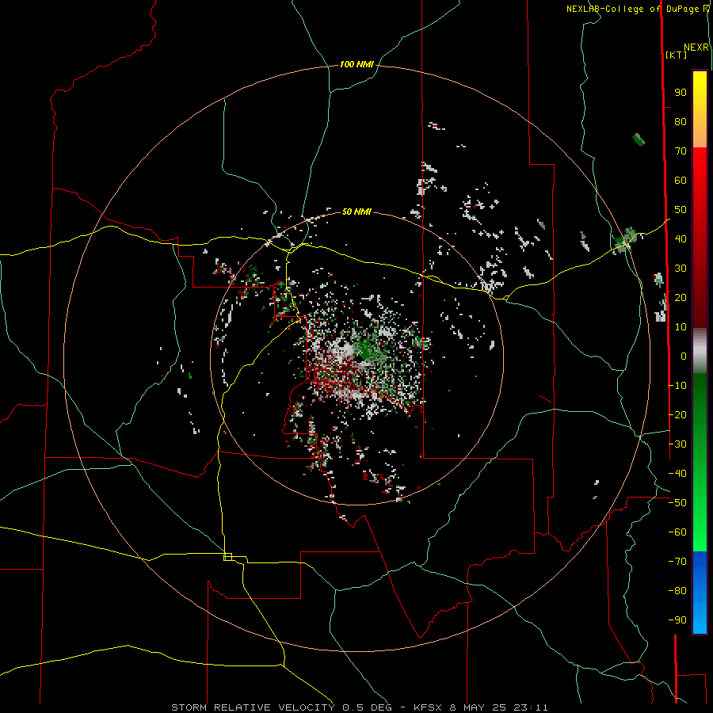Click the -40 value on velocity scale
713x713 pixels.
coord(677,474)
